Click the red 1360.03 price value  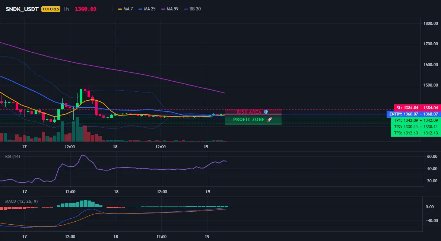click(86, 9)
